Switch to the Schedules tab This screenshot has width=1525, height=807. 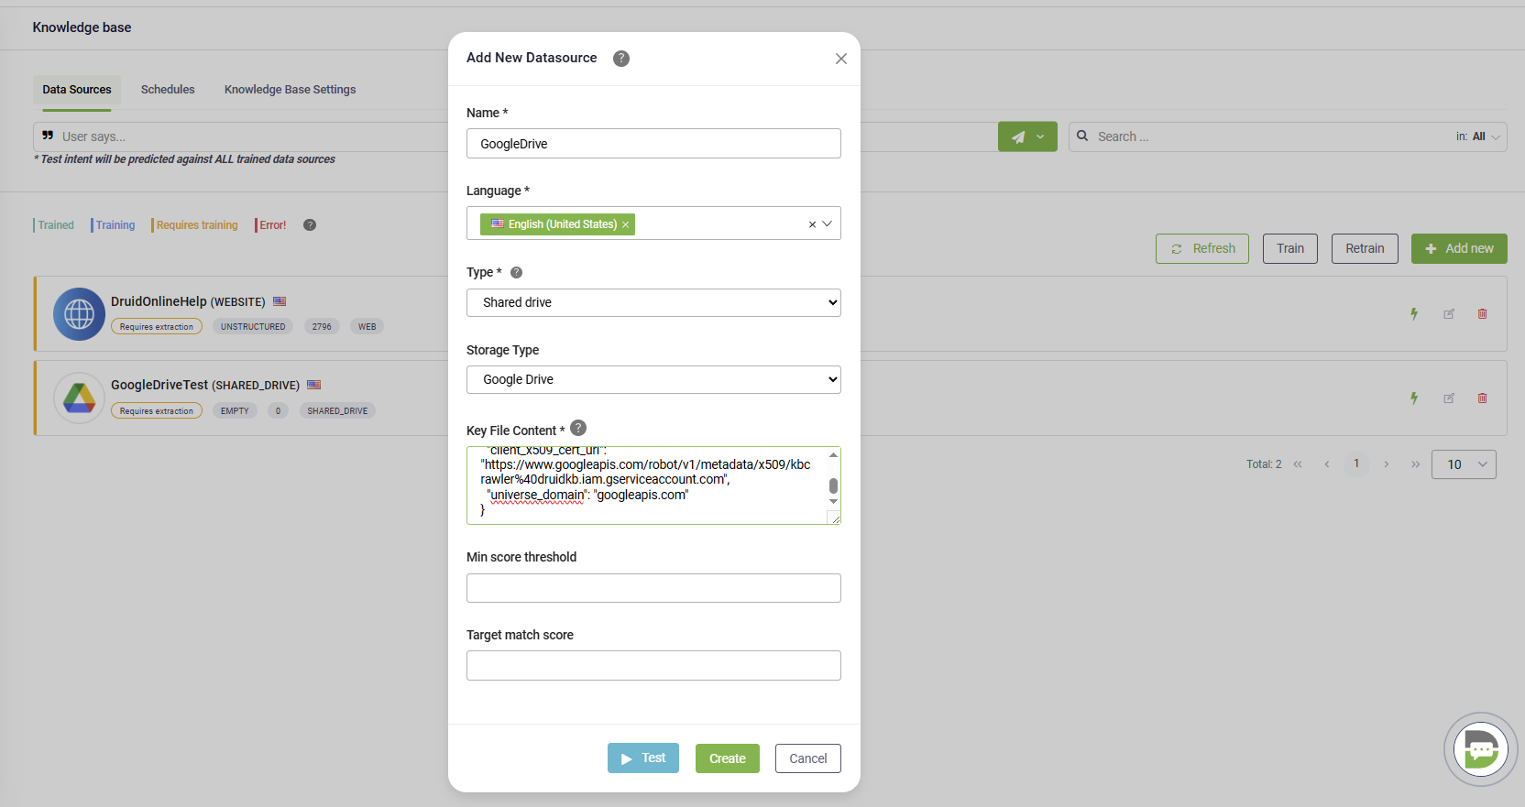[168, 90]
